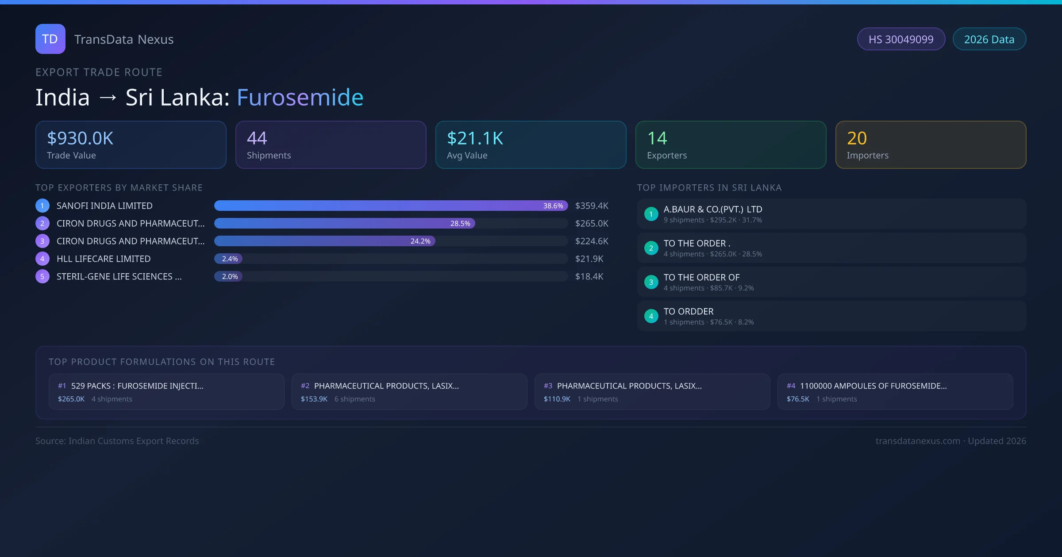
Task: Open the $930.0K Trade Value card
Action: point(131,145)
